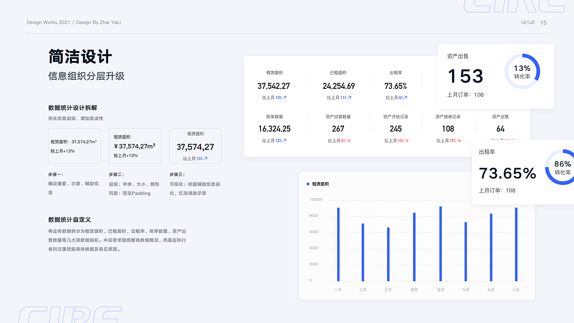
Task: Click the 100000 y-axis label
Action: coord(316,200)
